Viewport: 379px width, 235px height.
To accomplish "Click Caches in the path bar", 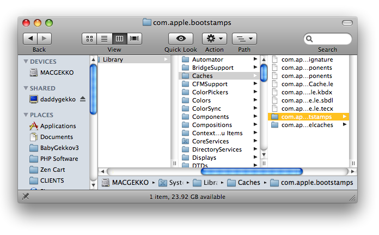I will [243, 183].
